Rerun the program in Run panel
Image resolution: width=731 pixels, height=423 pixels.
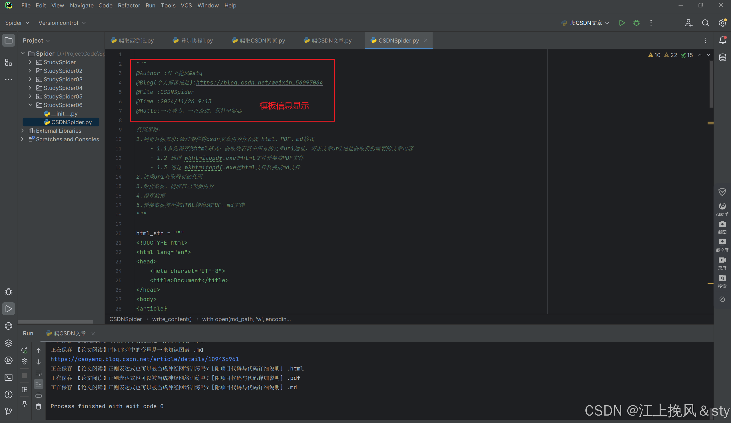tap(24, 350)
